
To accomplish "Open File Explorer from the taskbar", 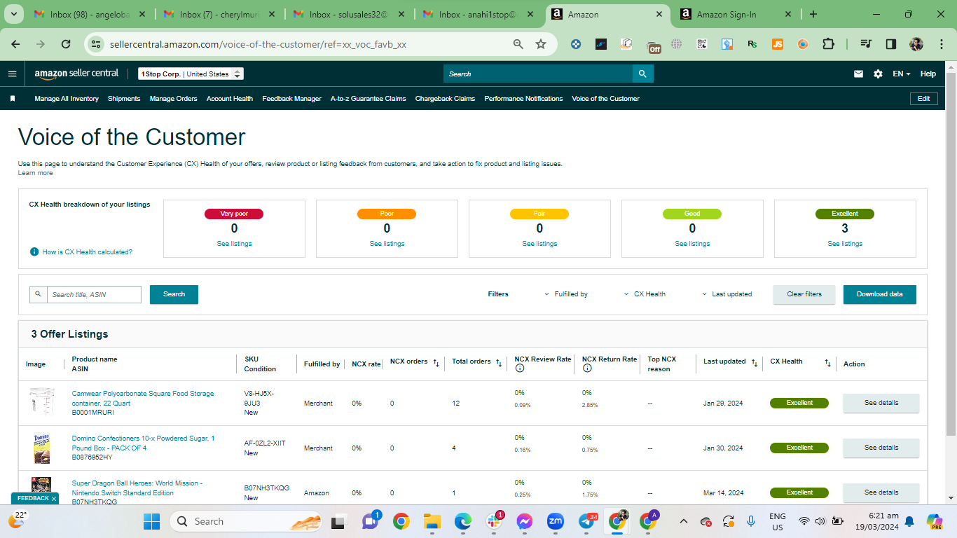I will point(432,521).
